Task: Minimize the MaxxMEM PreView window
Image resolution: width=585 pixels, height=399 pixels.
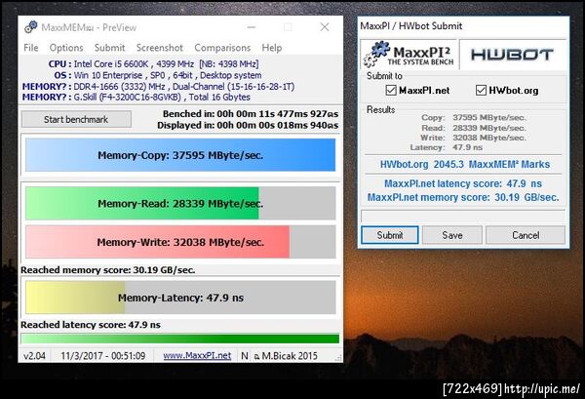Action: [x=252, y=27]
